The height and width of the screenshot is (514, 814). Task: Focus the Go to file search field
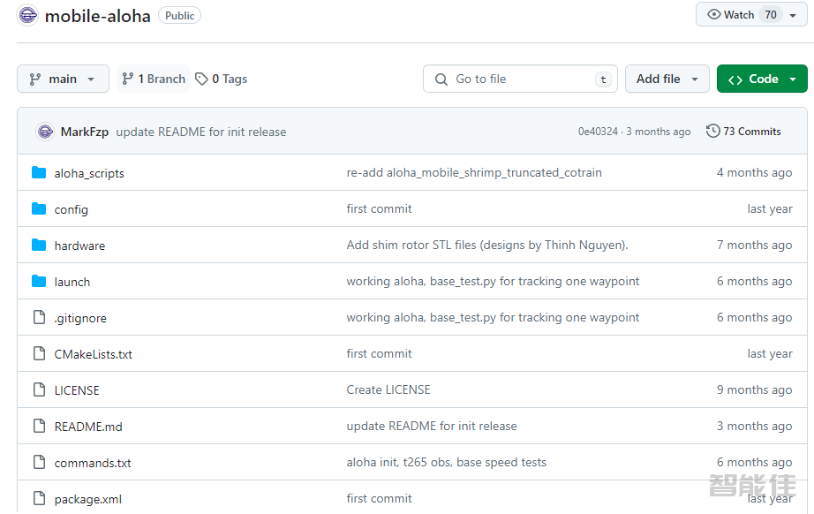520,79
